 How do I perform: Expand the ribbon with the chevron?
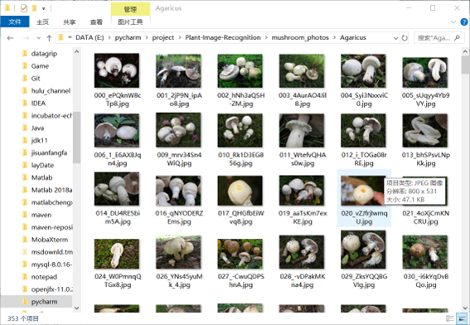pos(453,22)
